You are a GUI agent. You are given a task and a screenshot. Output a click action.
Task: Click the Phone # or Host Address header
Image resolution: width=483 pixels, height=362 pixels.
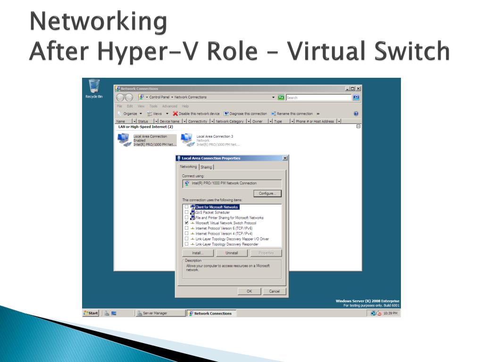[x=315, y=121]
